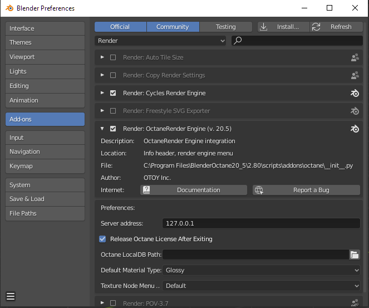Click the folder icon for Octane LocalDB Path

click(355, 255)
